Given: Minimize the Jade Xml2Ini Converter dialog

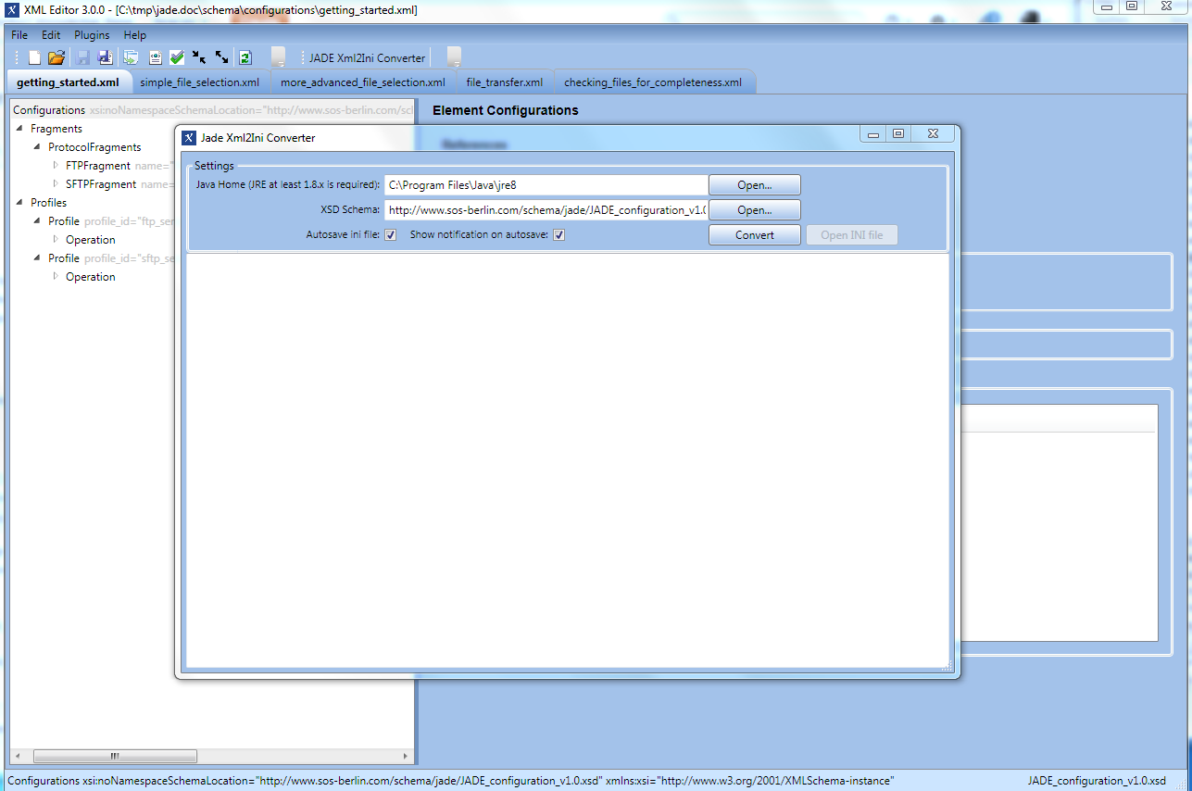Looking at the screenshot, I should tap(872, 134).
